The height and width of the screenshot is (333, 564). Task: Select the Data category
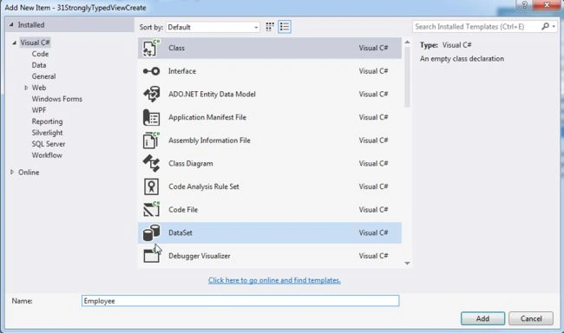pyautogui.click(x=39, y=65)
